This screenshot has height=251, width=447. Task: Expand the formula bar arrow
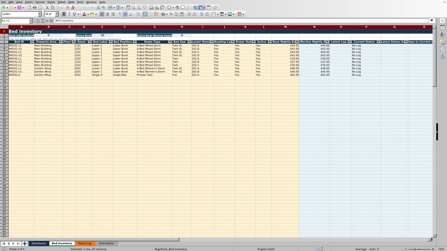(432, 21)
